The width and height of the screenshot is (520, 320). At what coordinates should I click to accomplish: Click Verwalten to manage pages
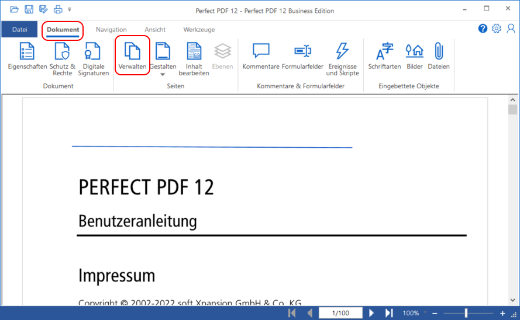pos(132,55)
